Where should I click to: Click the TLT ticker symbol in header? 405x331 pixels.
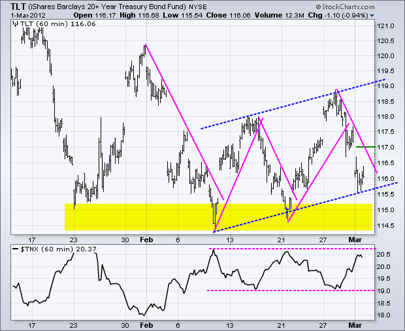[18, 6]
